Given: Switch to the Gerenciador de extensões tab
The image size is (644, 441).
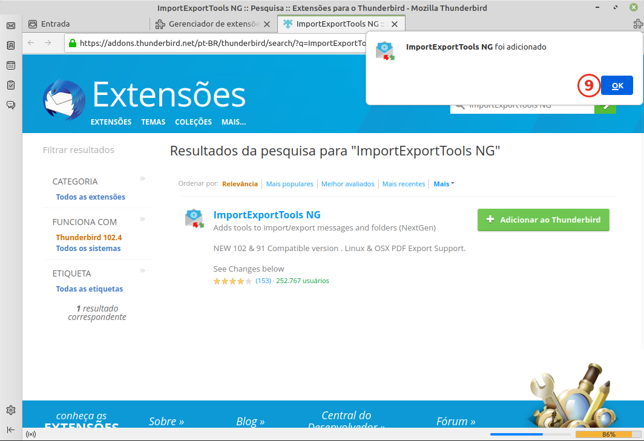Looking at the screenshot, I should (214, 24).
